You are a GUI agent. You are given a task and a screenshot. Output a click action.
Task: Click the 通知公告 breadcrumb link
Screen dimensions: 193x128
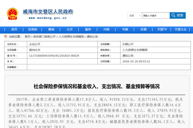pos(92,37)
